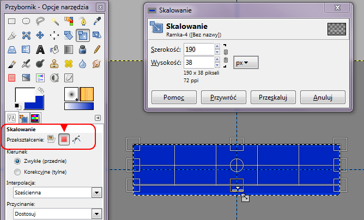This screenshot has height=220, width=364.
Task: Choose the Bucket Fill tool
Action: [x=54, y=50]
